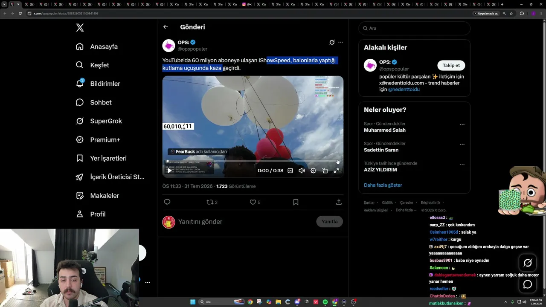Open the Windows Start menu
Viewport: 546px width, 307px height.
193,302
